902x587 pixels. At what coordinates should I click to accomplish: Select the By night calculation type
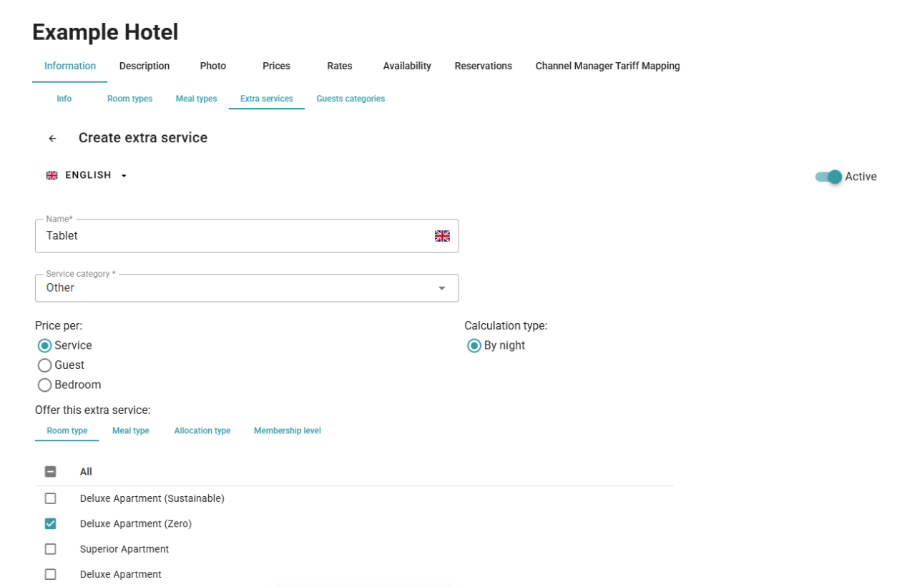tap(474, 345)
